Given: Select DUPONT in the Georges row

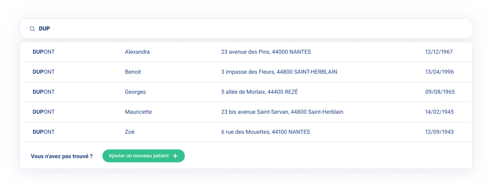Looking at the screenshot, I should tap(44, 92).
